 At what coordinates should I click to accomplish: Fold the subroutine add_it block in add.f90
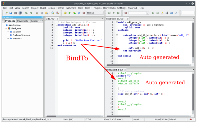coord(57,25)
